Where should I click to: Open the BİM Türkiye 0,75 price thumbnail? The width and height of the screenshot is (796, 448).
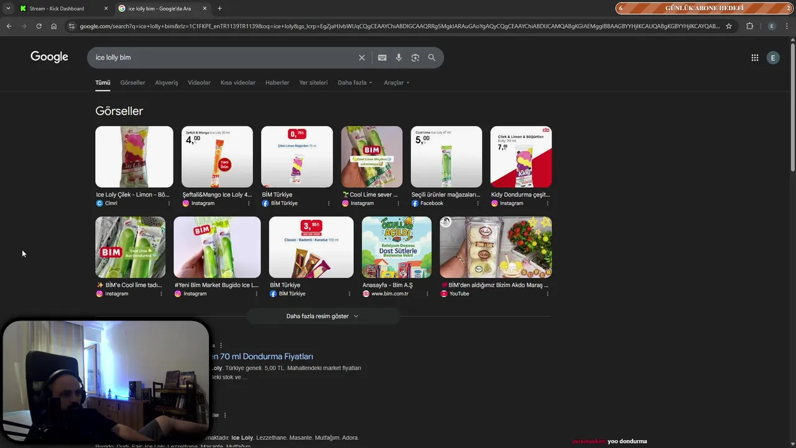pos(297,157)
